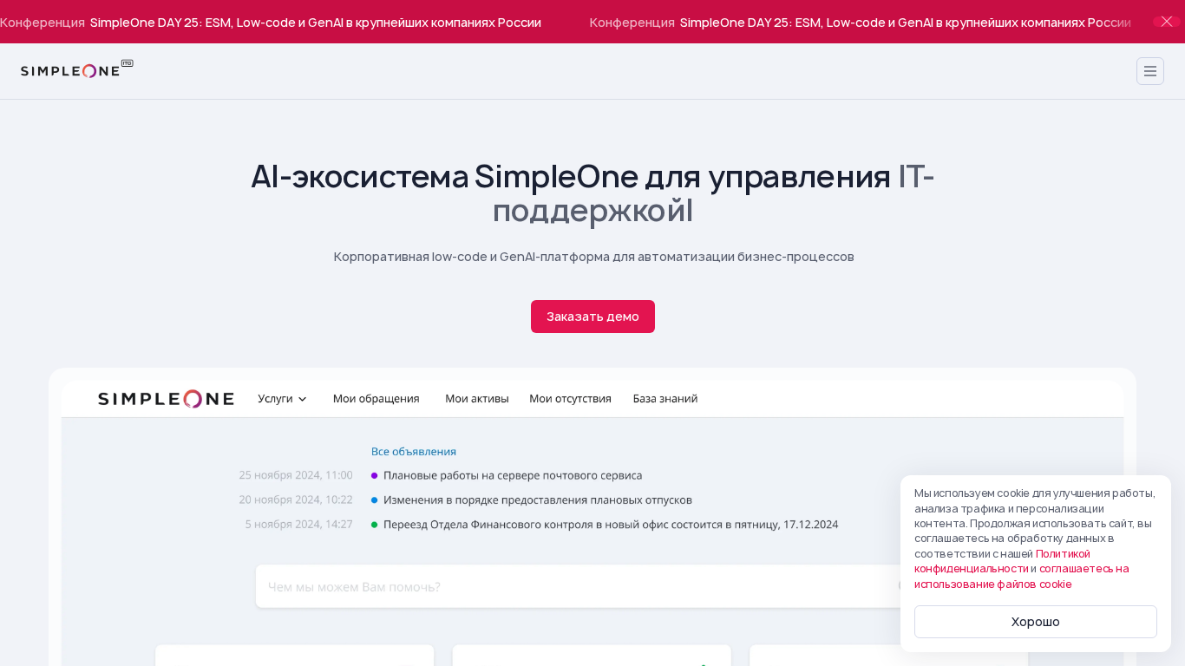Viewport: 1185px width, 666px height.
Task: Click the Корпоративная low-code subtitle text
Action: coord(594,257)
